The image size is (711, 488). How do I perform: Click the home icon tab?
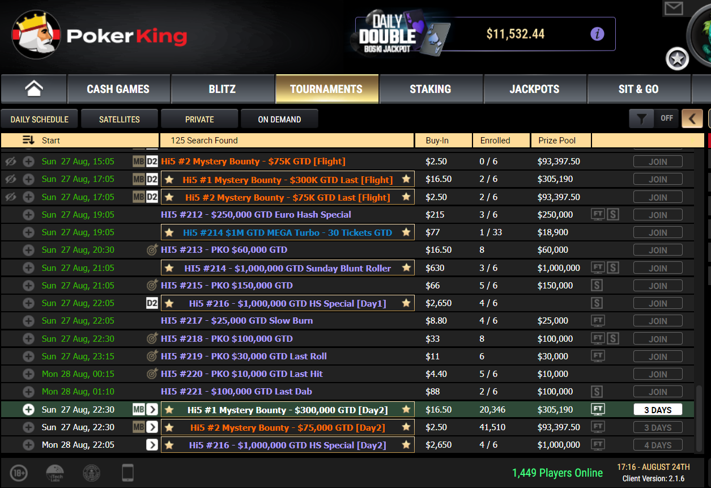(x=34, y=89)
